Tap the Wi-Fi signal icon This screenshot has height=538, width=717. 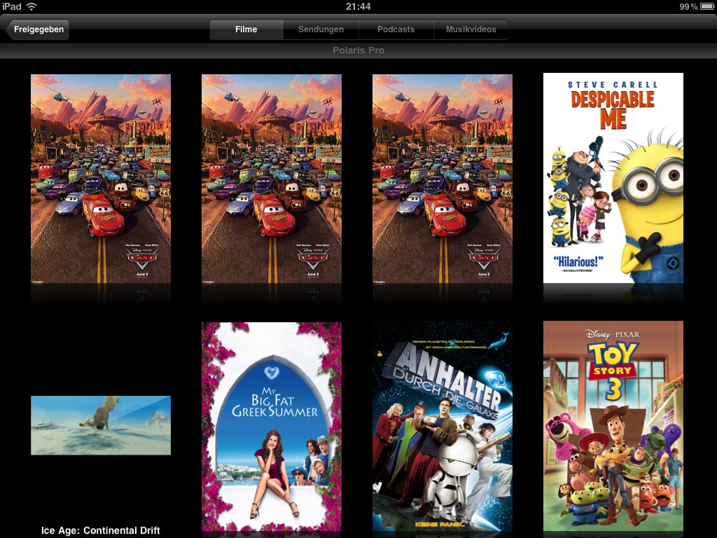pos(32,6)
